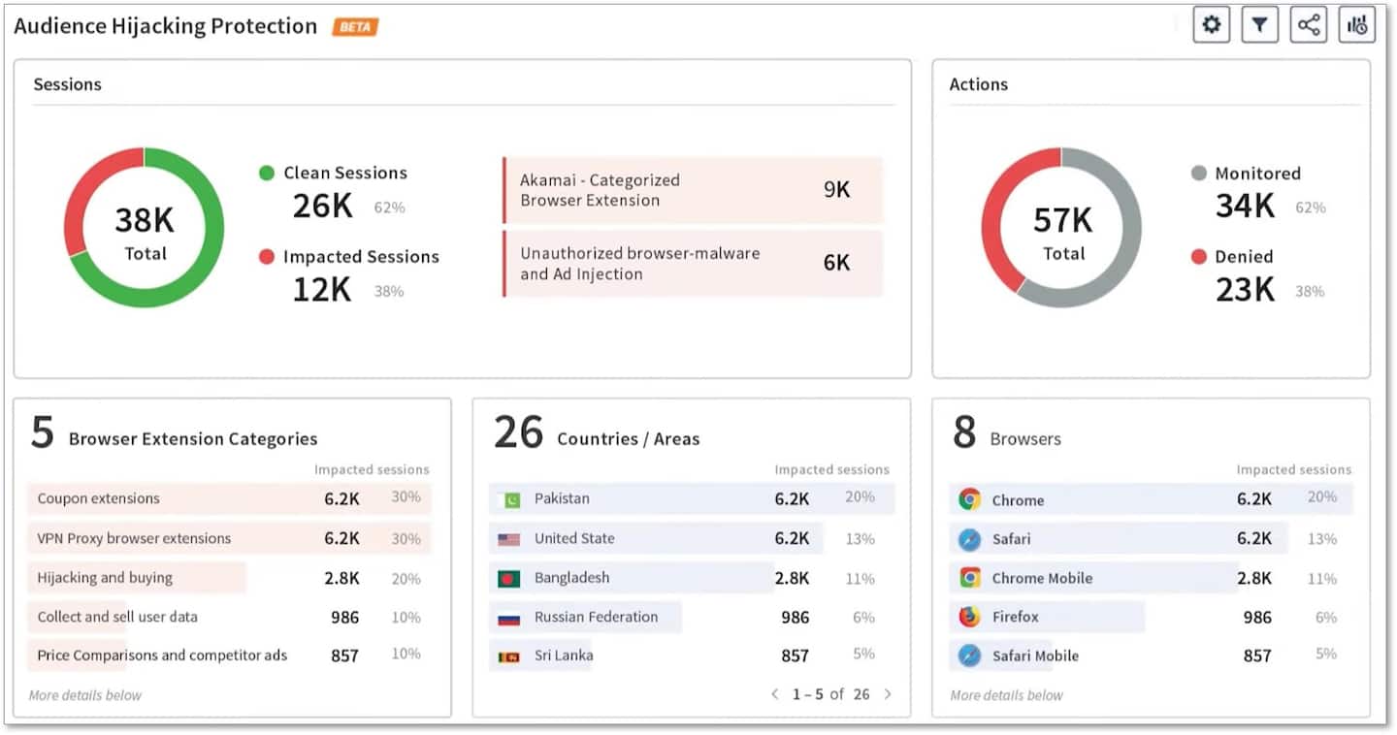1397x735 pixels.
Task: Select the Coupon extensions category row
Action: (229, 498)
